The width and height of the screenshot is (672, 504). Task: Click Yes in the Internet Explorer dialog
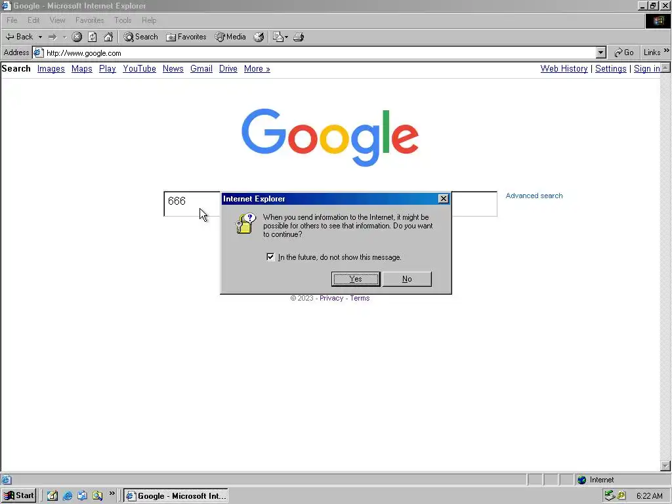(356, 279)
